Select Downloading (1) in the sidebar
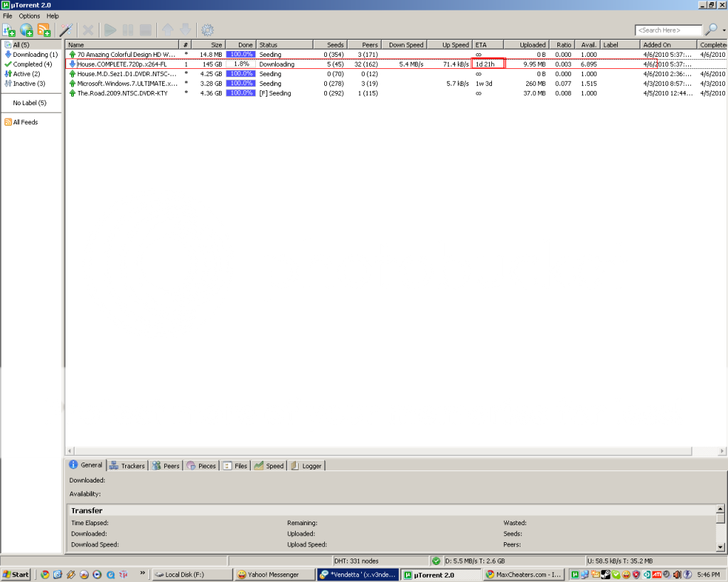The image size is (728, 582). (35, 55)
